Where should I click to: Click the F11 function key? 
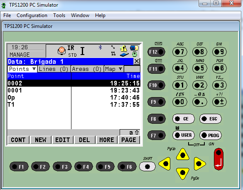pyautogui.click(x=156, y=69)
